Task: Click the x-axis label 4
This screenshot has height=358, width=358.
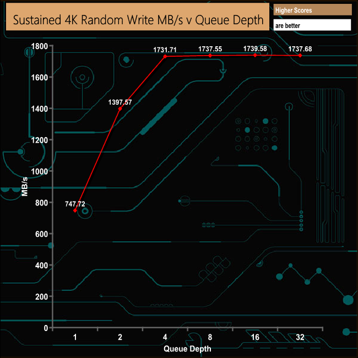Action: [165, 337]
